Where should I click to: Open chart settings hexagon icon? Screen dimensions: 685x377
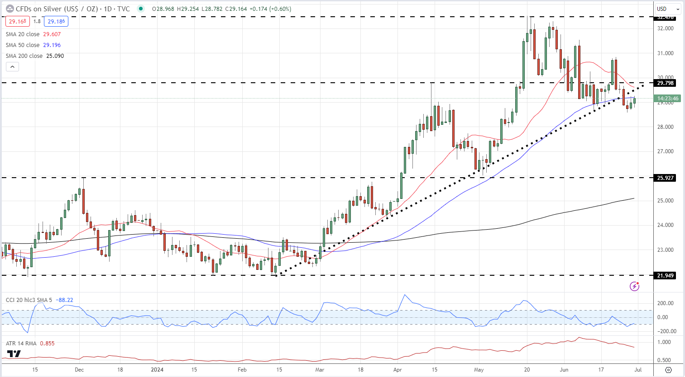(668, 369)
